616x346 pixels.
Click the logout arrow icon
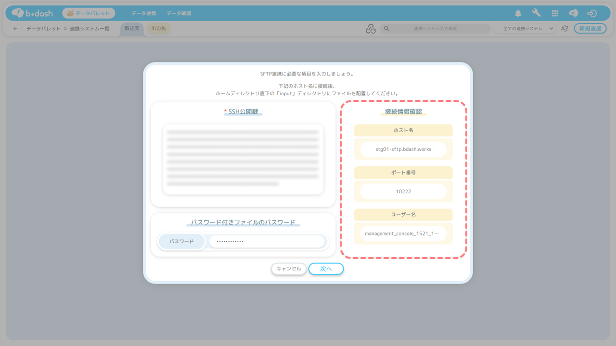click(x=592, y=13)
